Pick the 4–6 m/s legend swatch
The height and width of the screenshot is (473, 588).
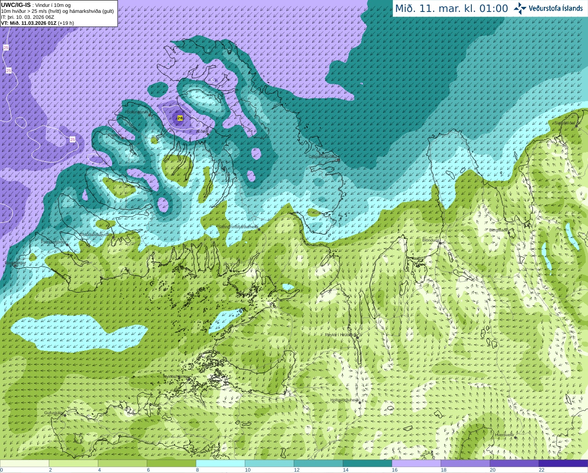pos(123,463)
